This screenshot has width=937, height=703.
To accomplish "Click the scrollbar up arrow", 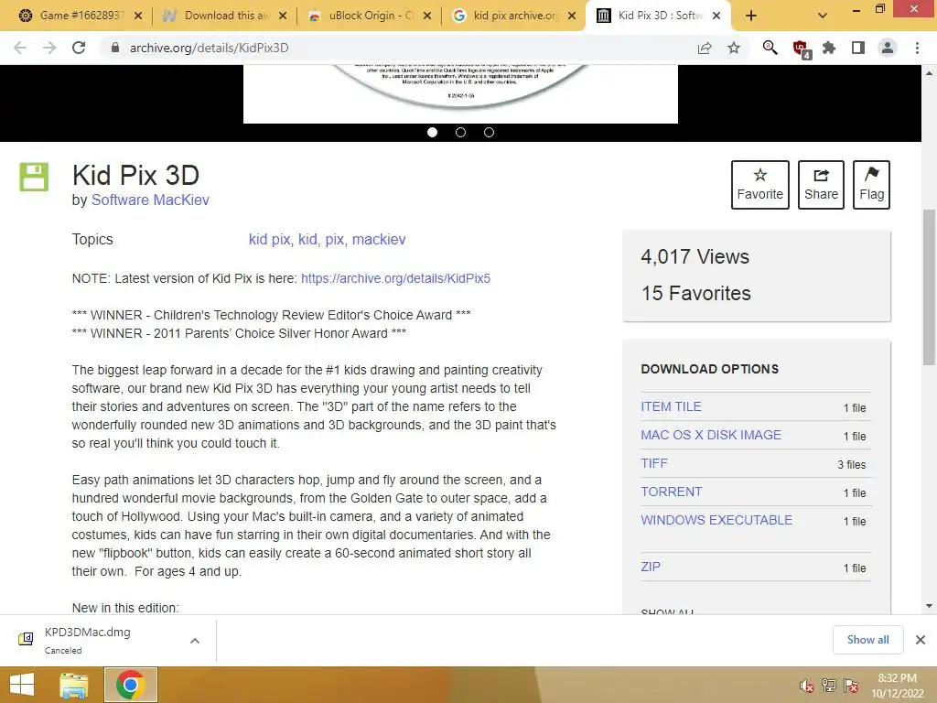I will 930,73.
